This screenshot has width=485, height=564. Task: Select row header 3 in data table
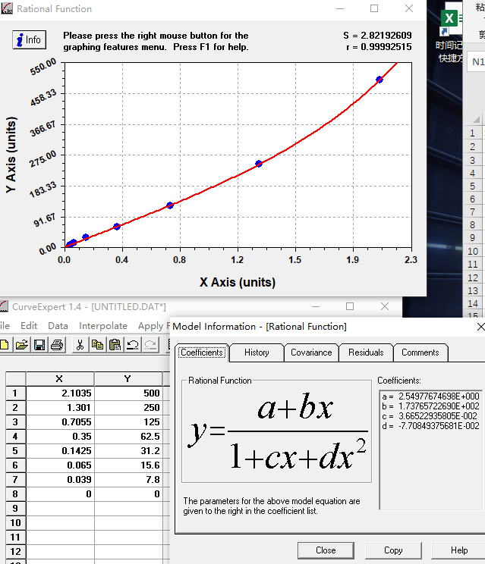[x=14, y=421]
